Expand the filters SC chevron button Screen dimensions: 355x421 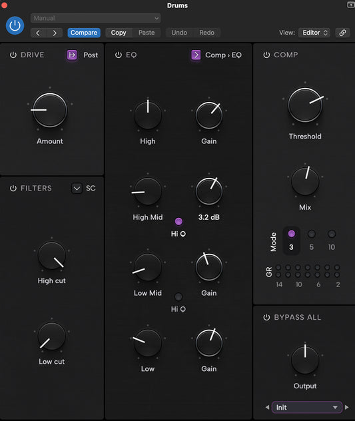pyautogui.click(x=77, y=189)
